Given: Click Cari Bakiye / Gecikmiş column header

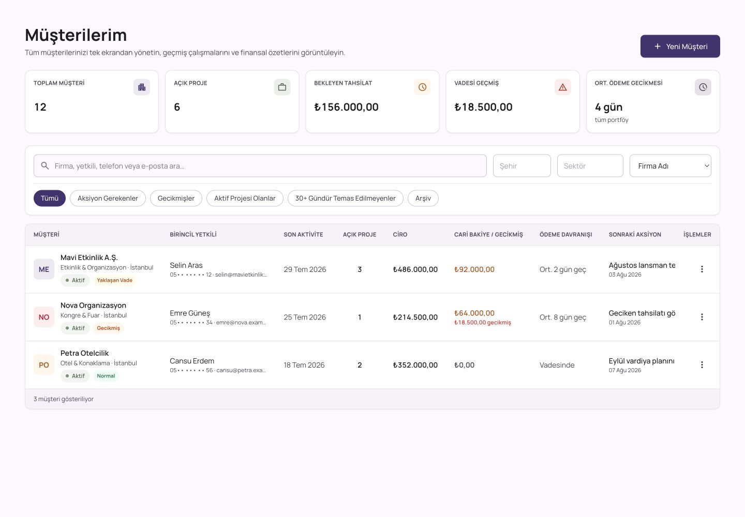Looking at the screenshot, I should pyautogui.click(x=488, y=235).
